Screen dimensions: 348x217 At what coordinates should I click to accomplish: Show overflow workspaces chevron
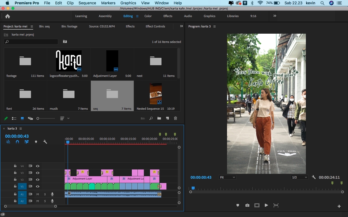click(x=275, y=16)
